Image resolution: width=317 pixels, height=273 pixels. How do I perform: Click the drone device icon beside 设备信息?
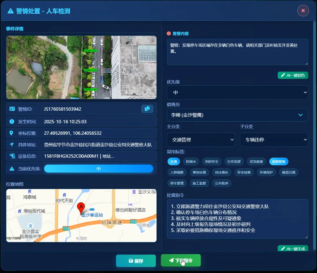[x=12, y=156]
